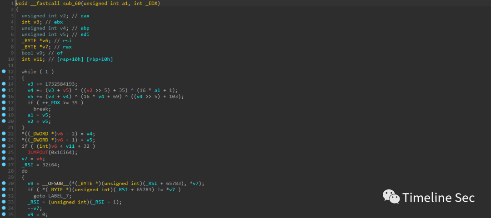Select declaration 'unsigned int v4; // ebp'

pyautogui.click(x=55, y=28)
